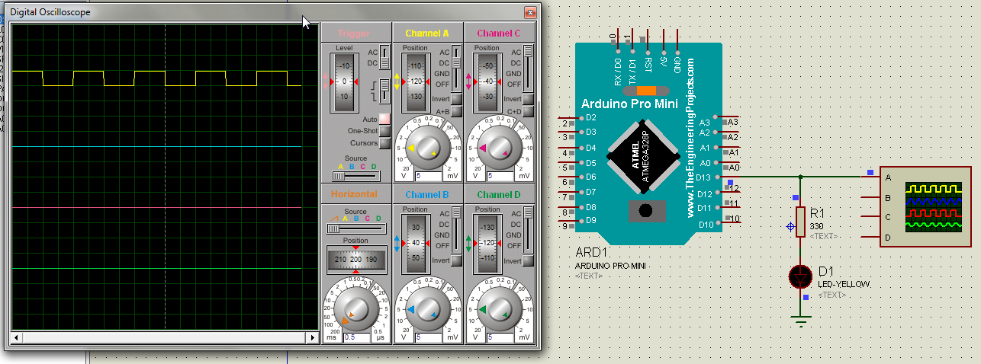Click the Channel C volts/div knob
Screen dimensions: 981x364
pyautogui.click(x=499, y=147)
